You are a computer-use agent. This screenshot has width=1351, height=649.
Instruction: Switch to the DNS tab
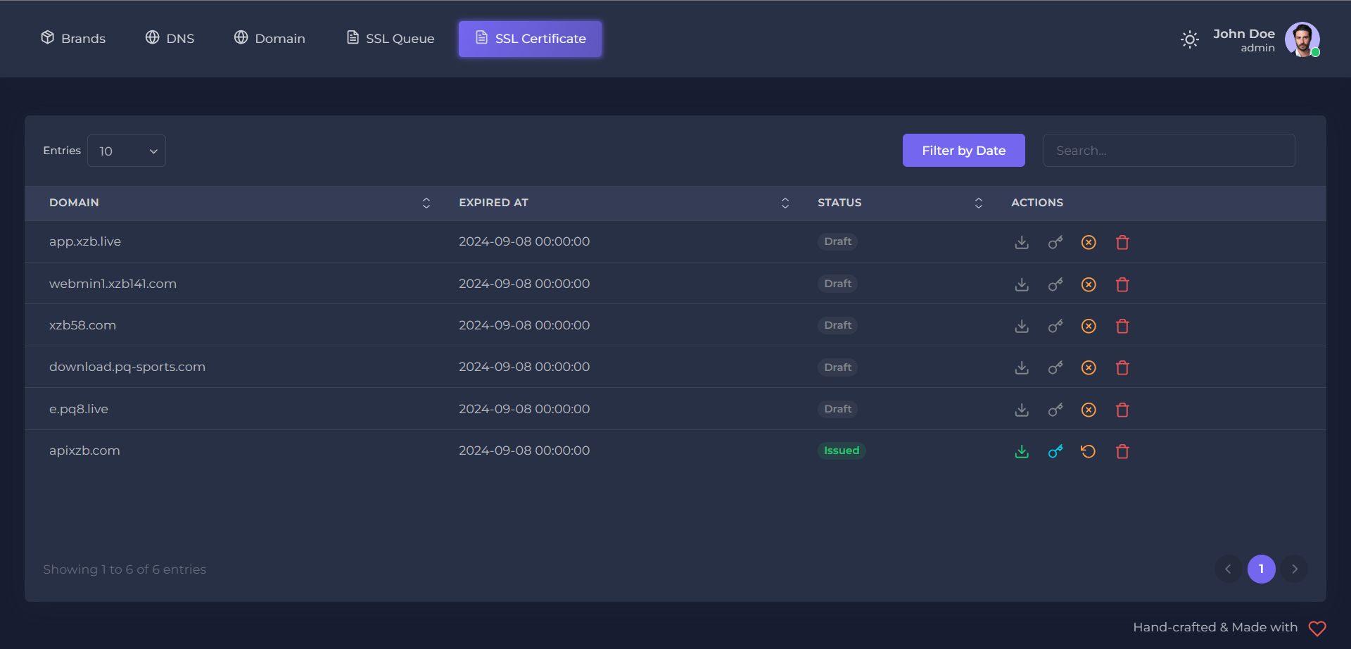(170, 39)
